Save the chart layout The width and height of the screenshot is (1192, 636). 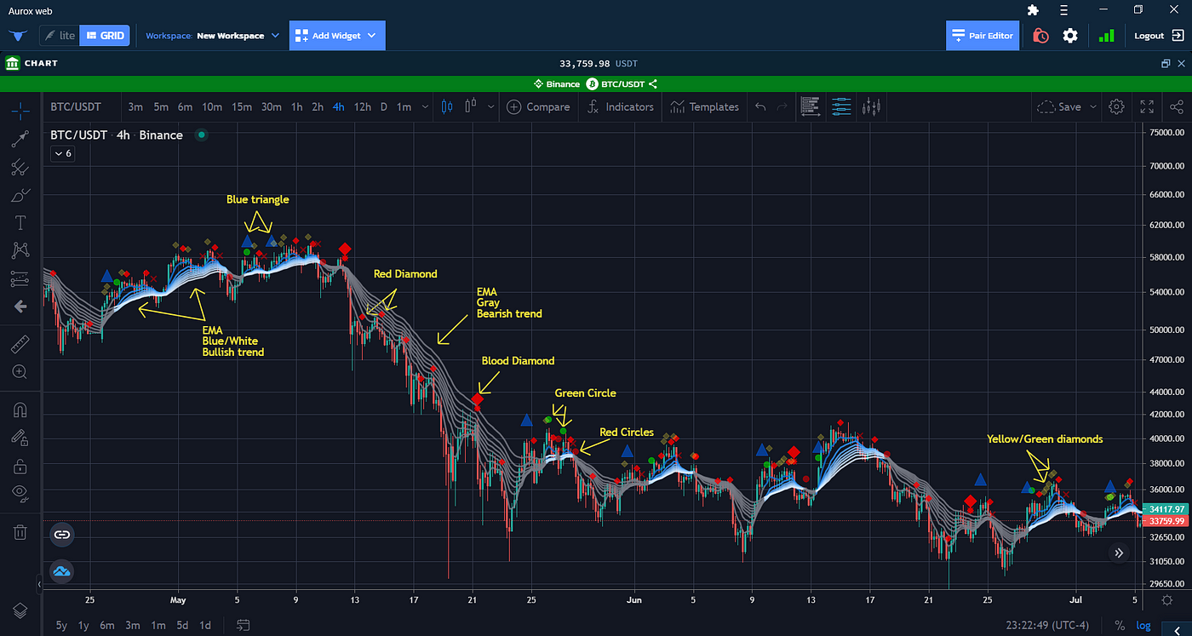(x=1059, y=107)
